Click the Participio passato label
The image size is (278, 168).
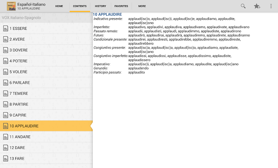(x=107, y=72)
